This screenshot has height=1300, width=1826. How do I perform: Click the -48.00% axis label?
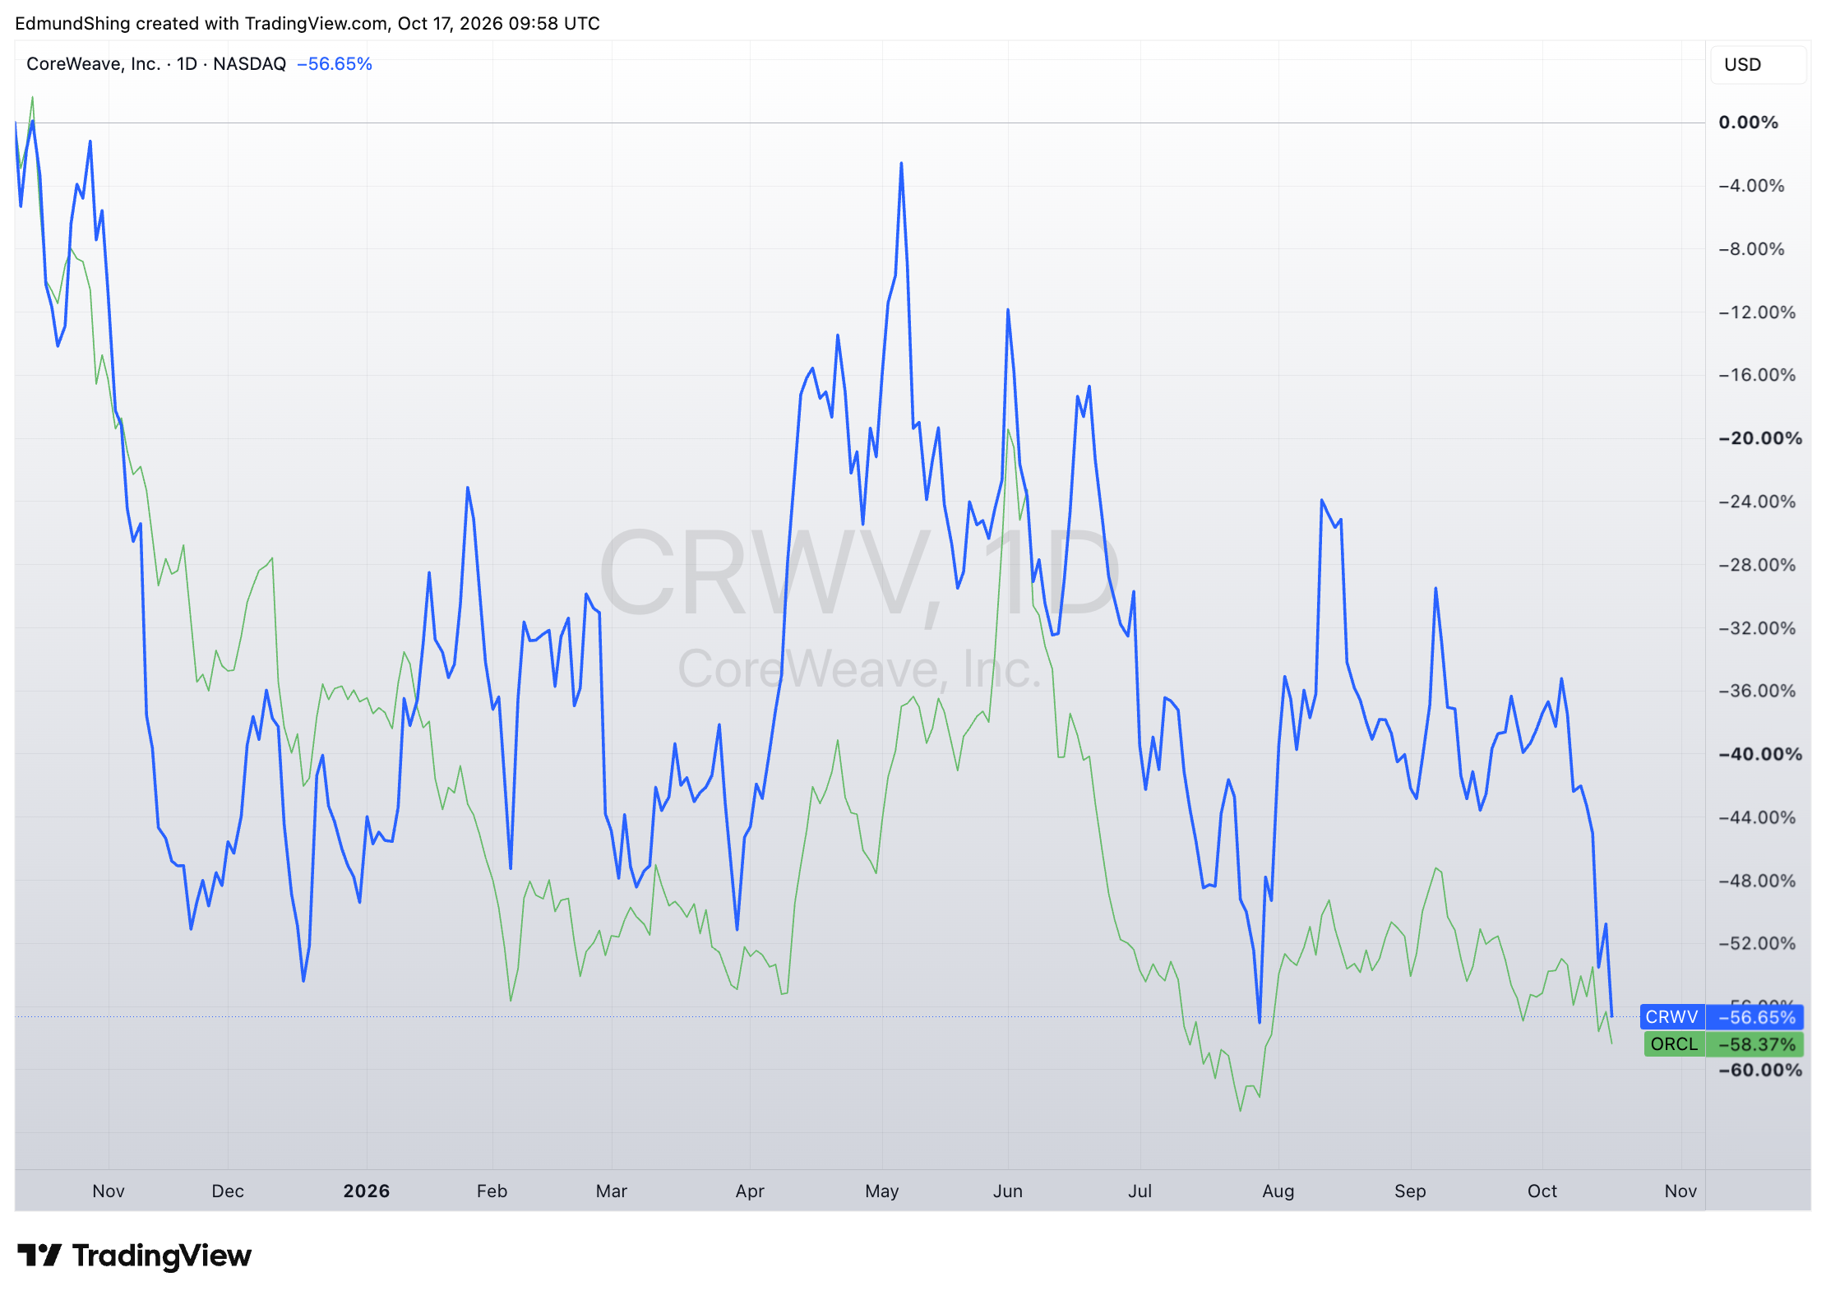point(1758,881)
